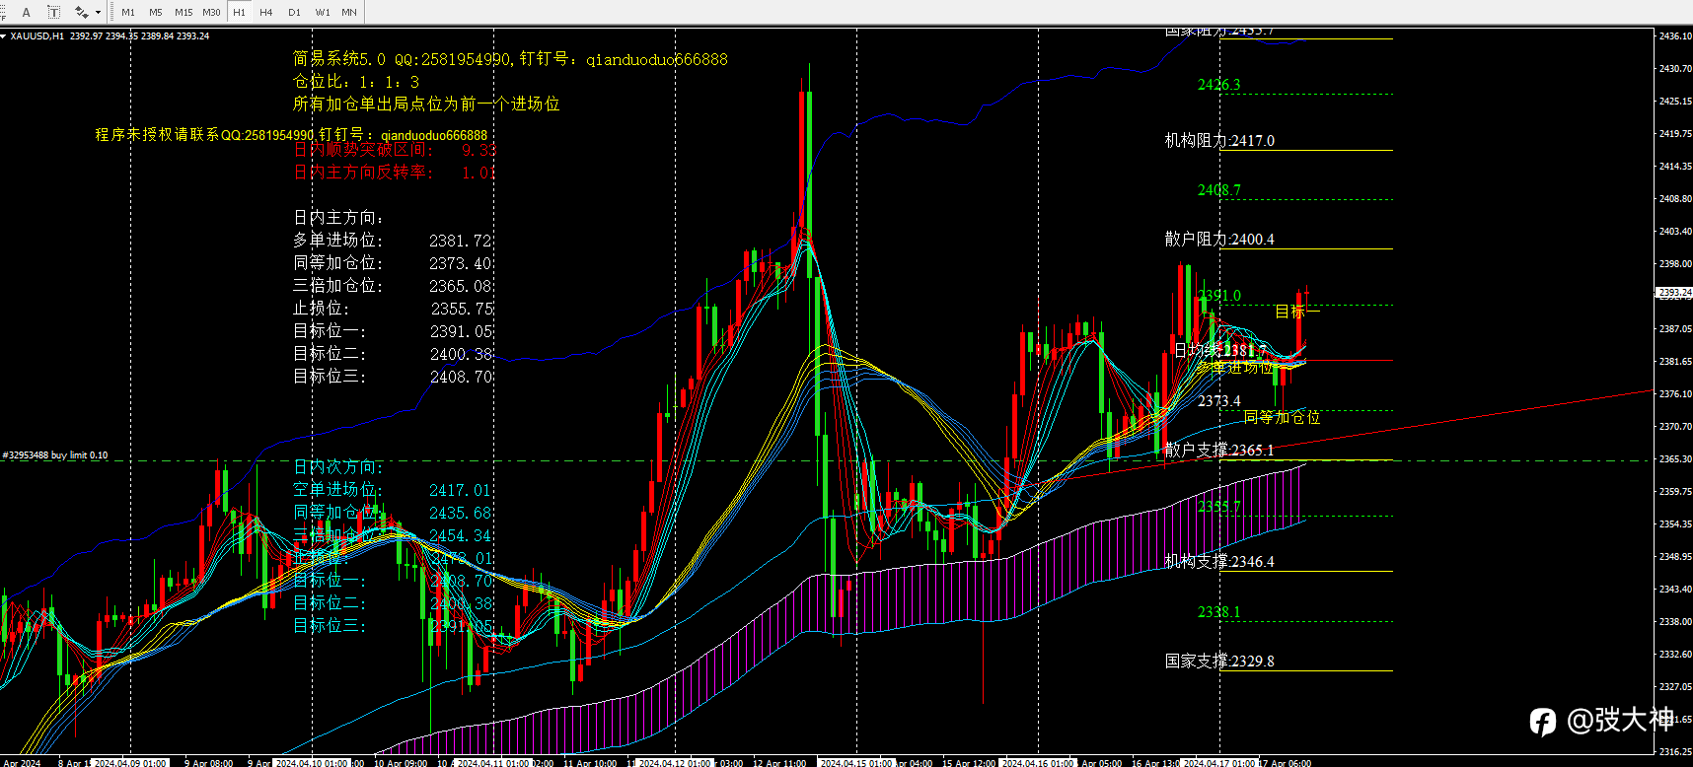Click the 日内主方向 heading in white
The width and height of the screenshot is (1693, 767).
338,218
